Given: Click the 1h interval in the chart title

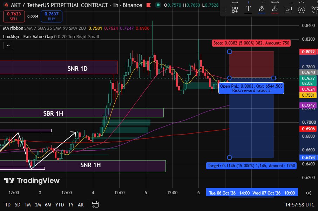Looking at the screenshot, I should coord(115,5).
